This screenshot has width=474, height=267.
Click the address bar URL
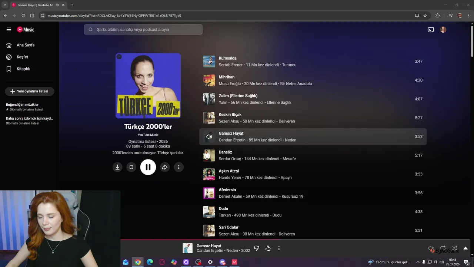coord(114,16)
